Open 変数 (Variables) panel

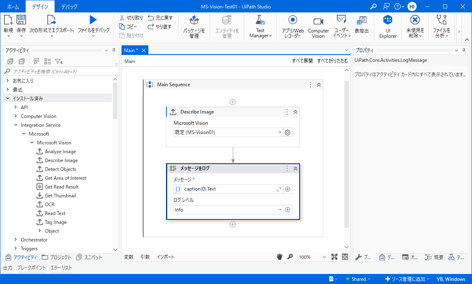click(x=129, y=257)
